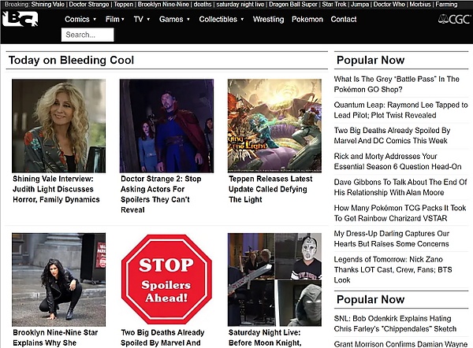Image resolution: width=473 pixels, height=348 pixels.
Task: Go to the Wrestling section
Action: 268,19
